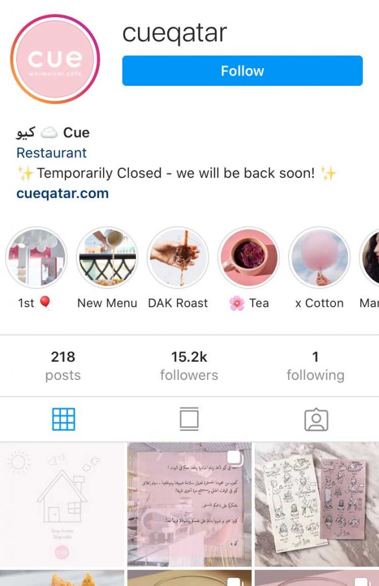Screen dimensions: 379x586
Task: Open the partially visible last story highlight
Action: [369, 258]
